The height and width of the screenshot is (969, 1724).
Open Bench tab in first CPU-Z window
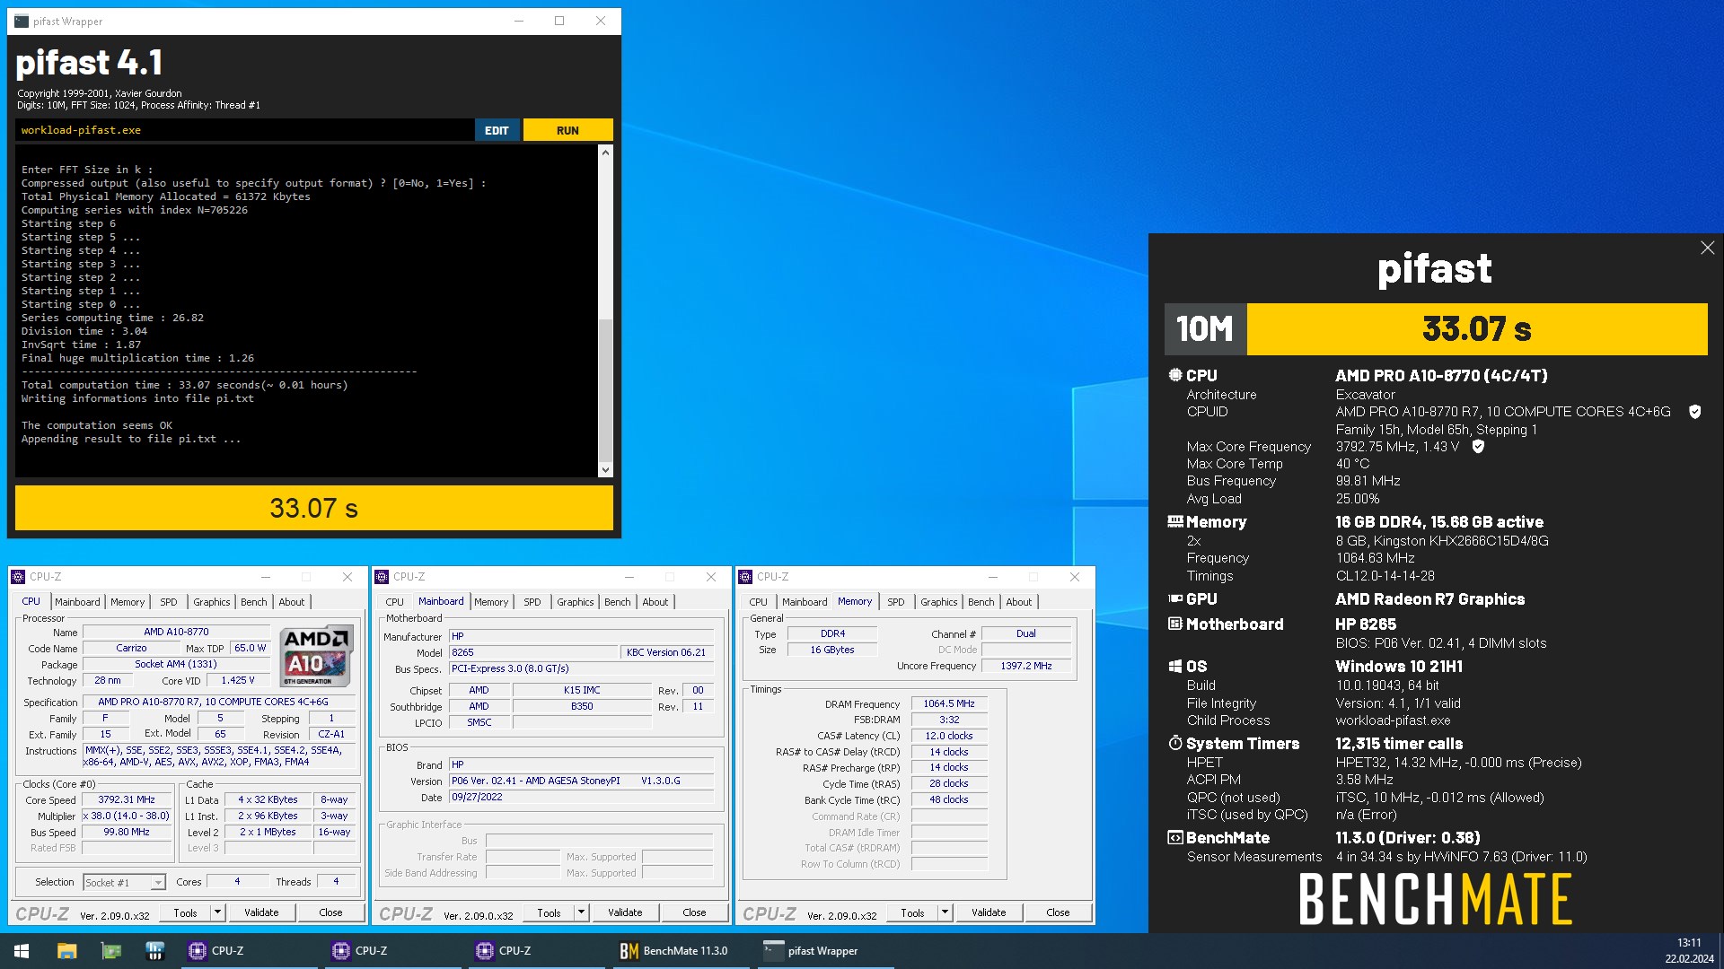[x=254, y=602]
